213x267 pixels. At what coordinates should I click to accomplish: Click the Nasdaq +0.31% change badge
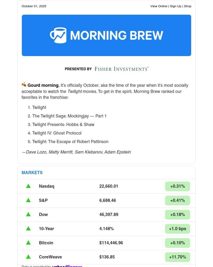[x=177, y=186]
